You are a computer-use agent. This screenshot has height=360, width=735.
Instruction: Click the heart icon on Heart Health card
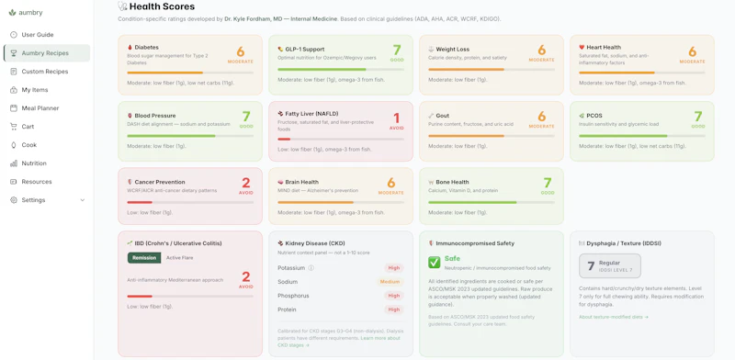pyautogui.click(x=582, y=48)
